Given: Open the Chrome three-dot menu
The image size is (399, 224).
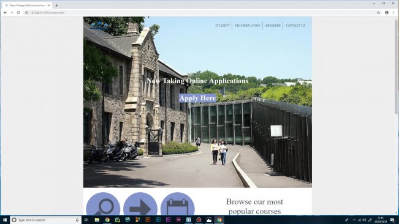Looking at the screenshot, I should [393, 12].
